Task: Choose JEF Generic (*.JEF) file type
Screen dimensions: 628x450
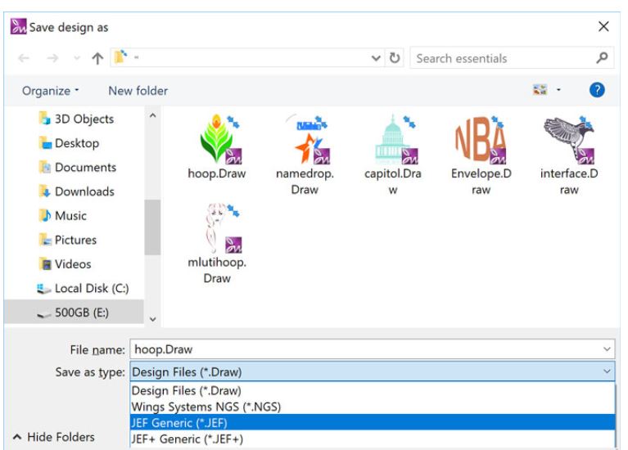Action: pyautogui.click(x=180, y=421)
